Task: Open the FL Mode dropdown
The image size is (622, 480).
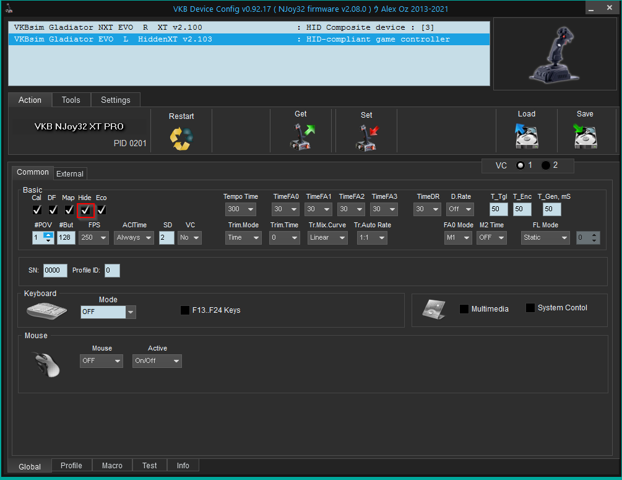Action: (545, 238)
